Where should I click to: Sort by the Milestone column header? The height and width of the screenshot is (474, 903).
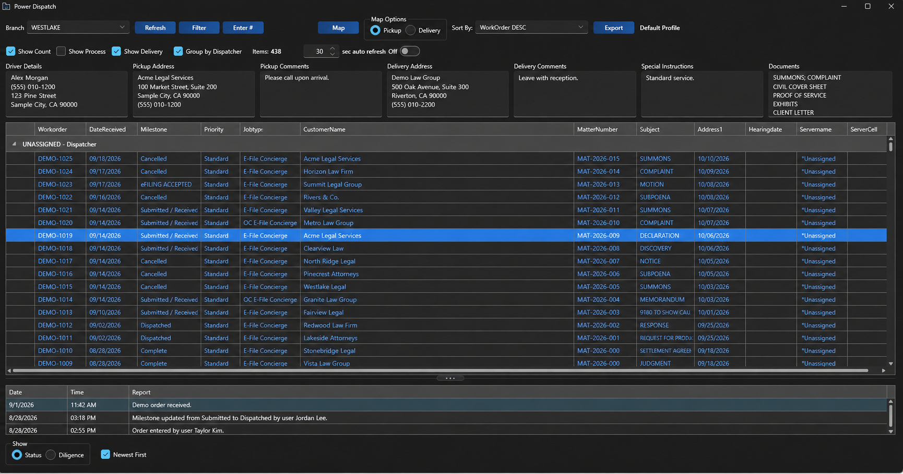[x=169, y=129]
